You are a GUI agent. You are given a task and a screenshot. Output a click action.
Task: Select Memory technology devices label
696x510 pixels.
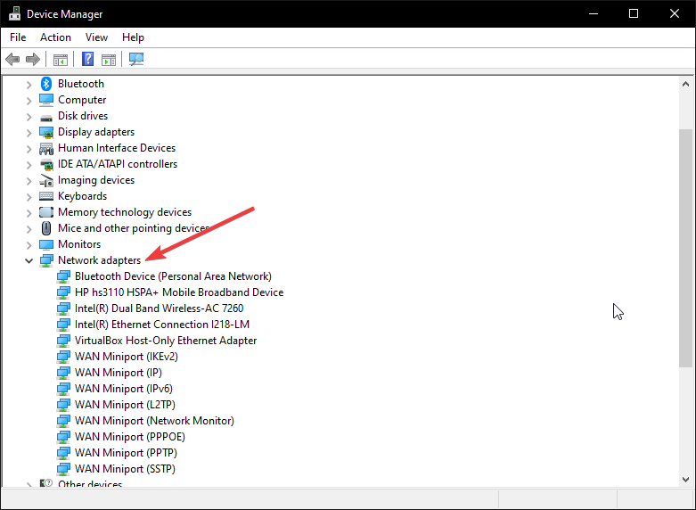[x=125, y=212]
